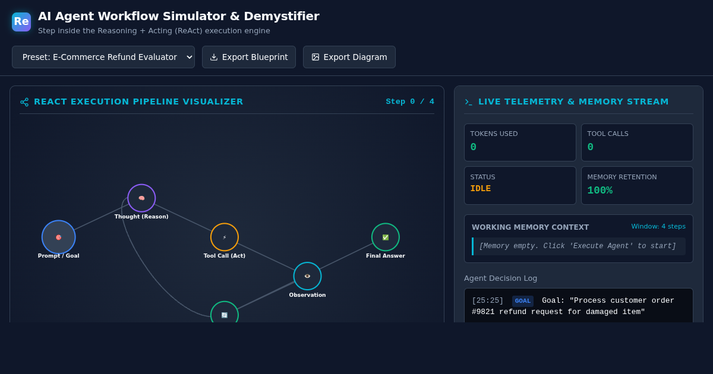The image size is (713, 374).
Task: Click the Tokens Used stat card
Action: pos(520,142)
